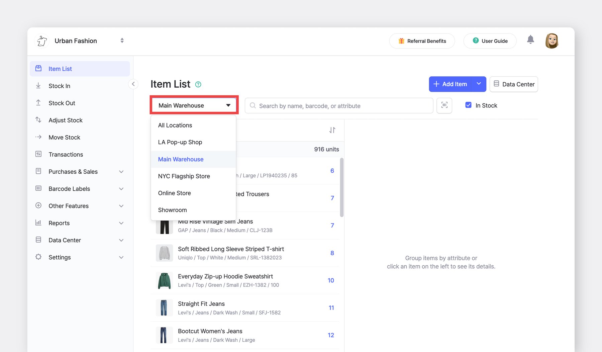Expand the Reports section chevron
Viewport: 602px width, 352px height.
click(121, 223)
